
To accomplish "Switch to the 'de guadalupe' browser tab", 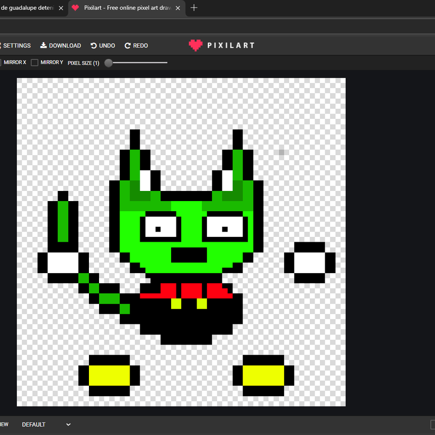I will point(27,8).
